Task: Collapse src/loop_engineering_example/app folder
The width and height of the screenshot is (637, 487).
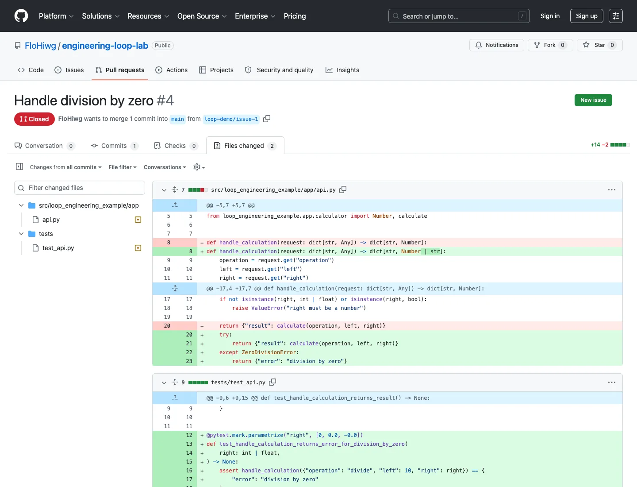Action: (x=21, y=205)
